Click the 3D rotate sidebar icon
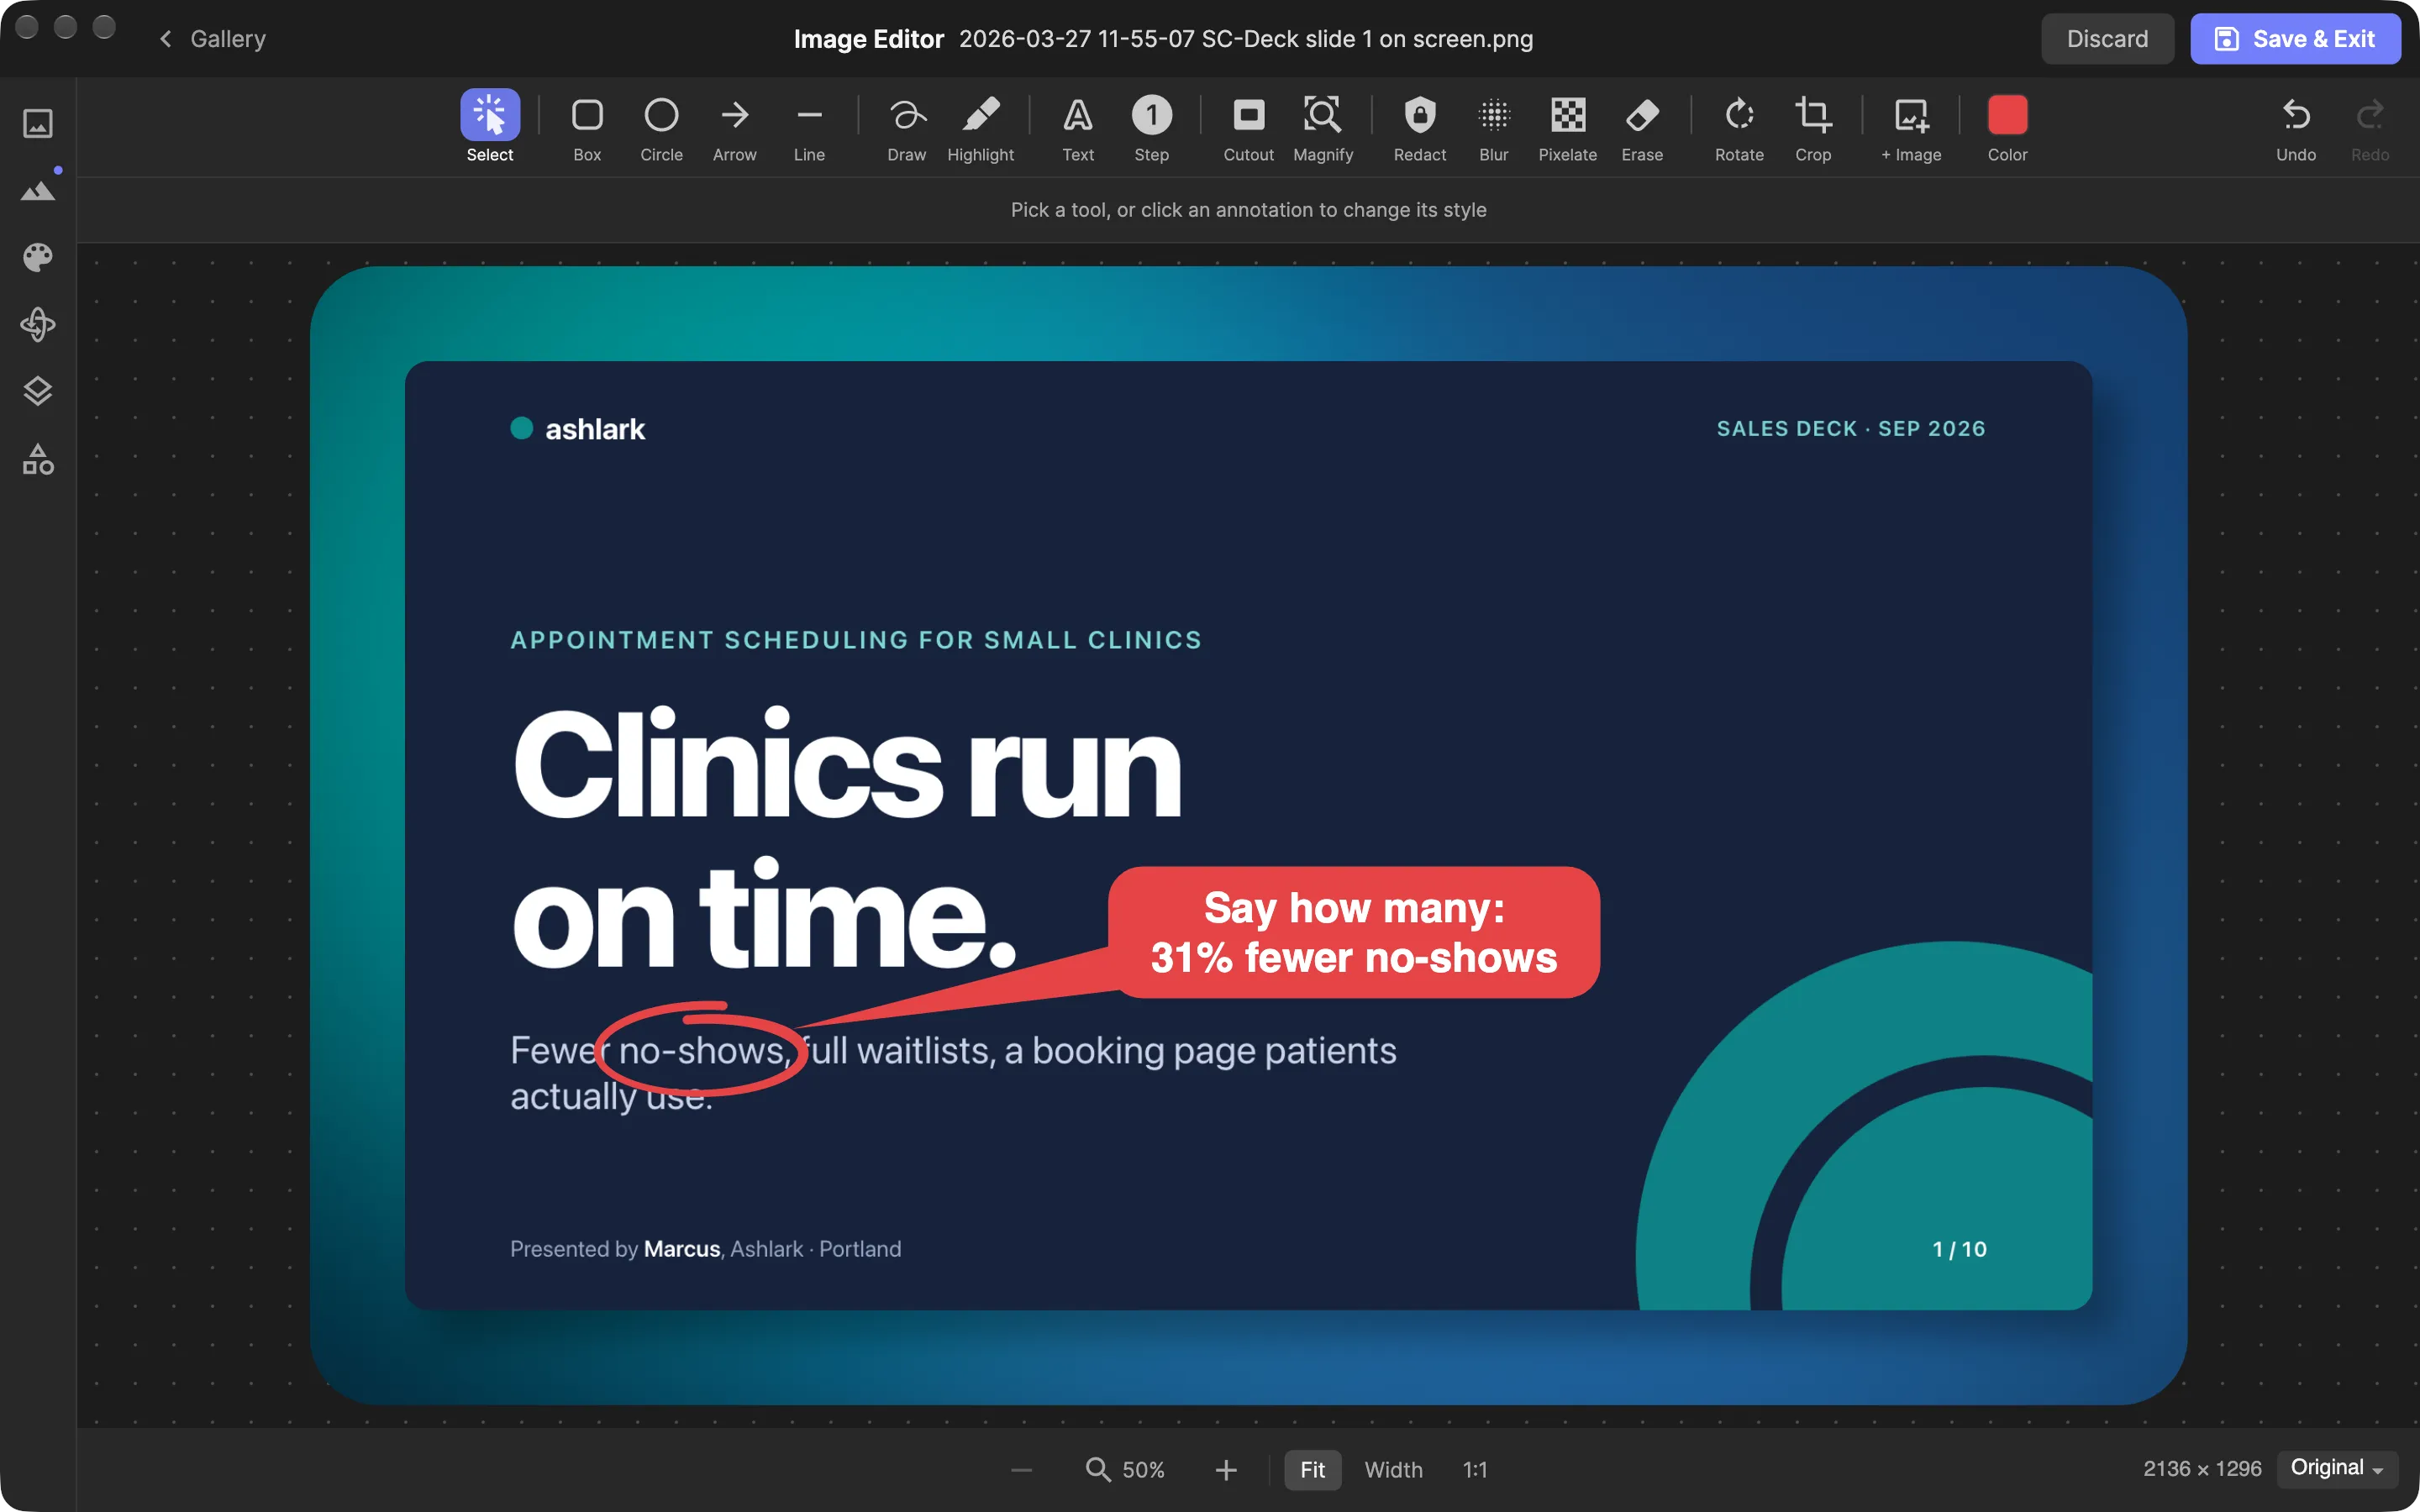The width and height of the screenshot is (2420, 1512). (38, 324)
